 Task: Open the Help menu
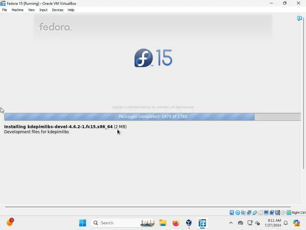(71, 10)
